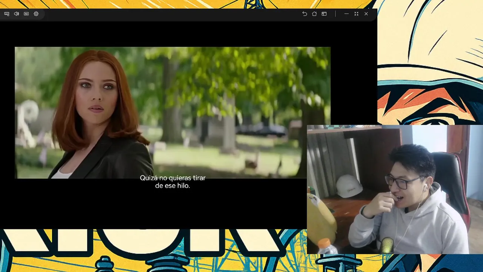Open the recent apps window-layout icon

324,14
